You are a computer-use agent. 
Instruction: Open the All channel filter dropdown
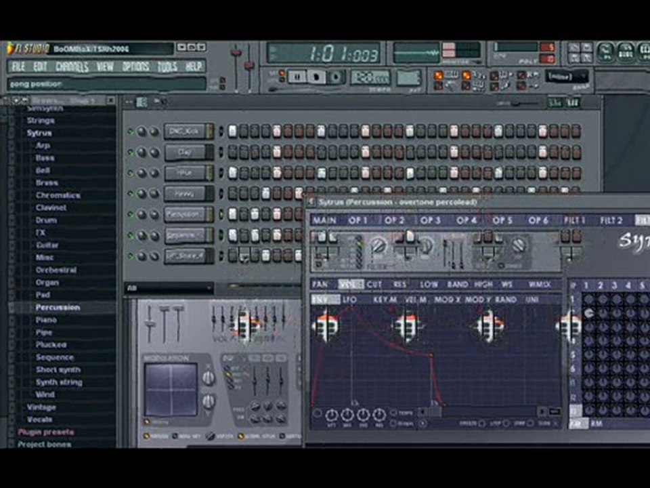[x=168, y=288]
